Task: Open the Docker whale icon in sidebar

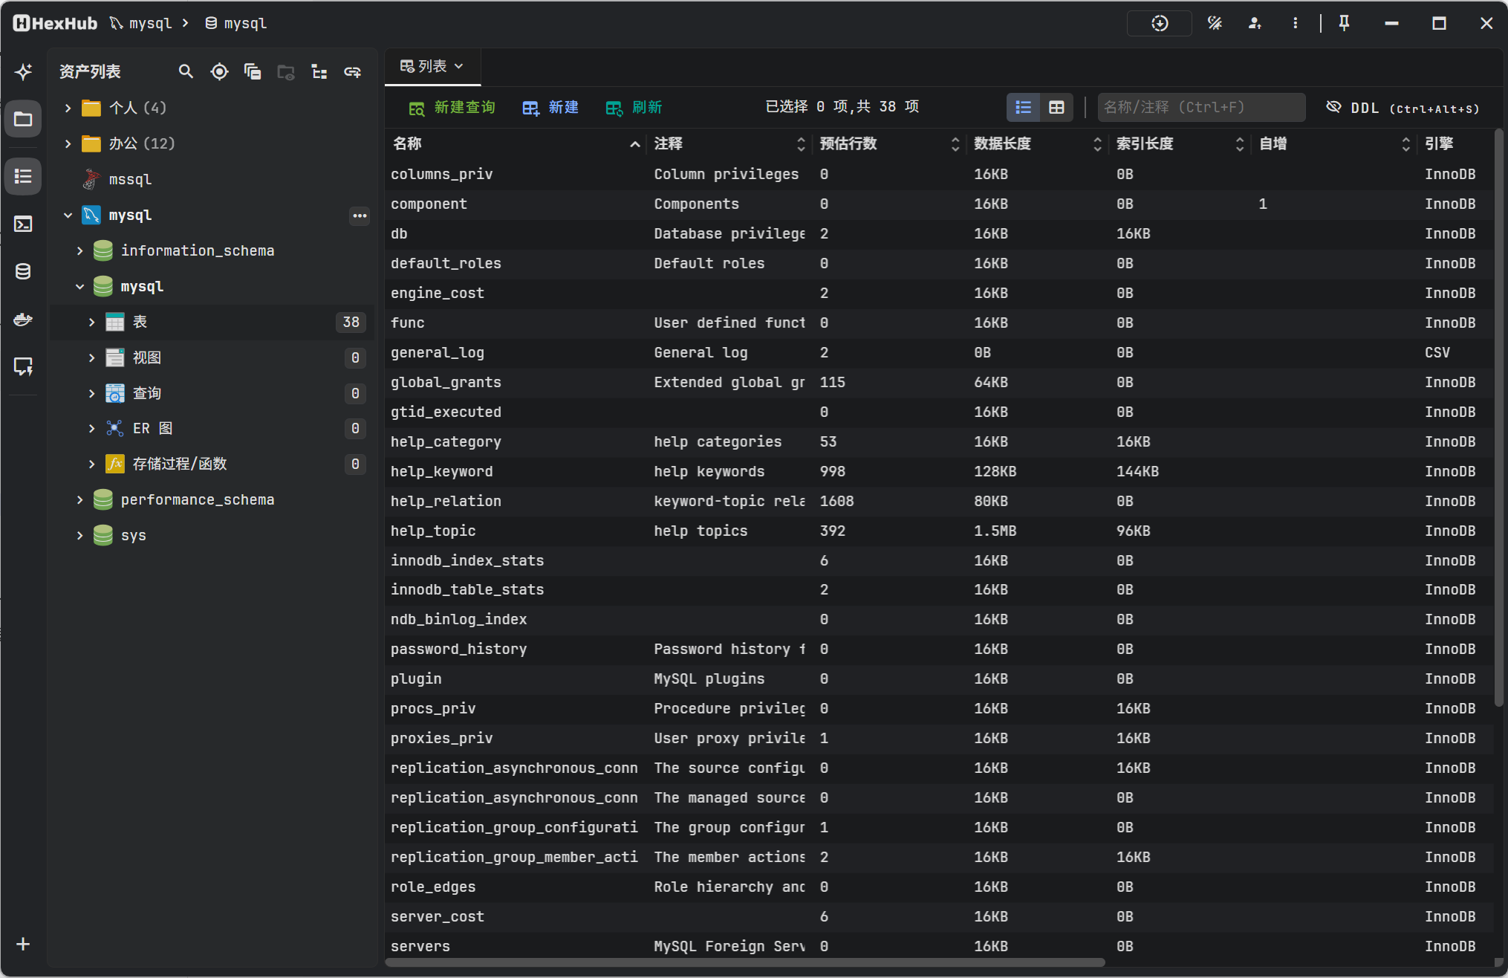Action: (x=23, y=319)
